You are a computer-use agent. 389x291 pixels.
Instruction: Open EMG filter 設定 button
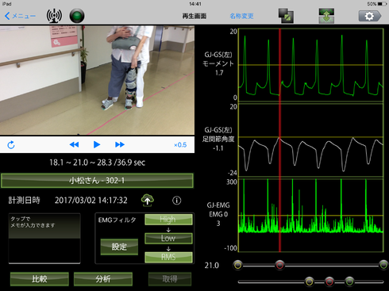click(119, 247)
